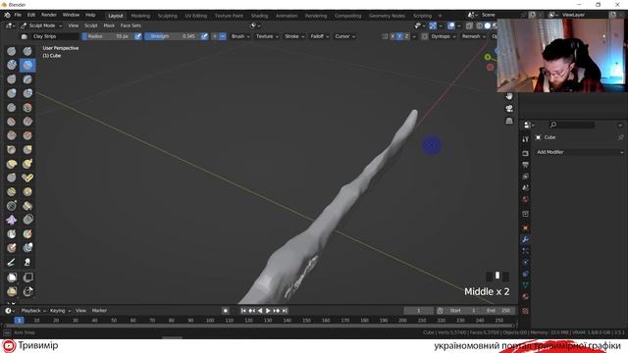
Task: Switch to the Sculpting workspace tab
Action: pos(167,16)
